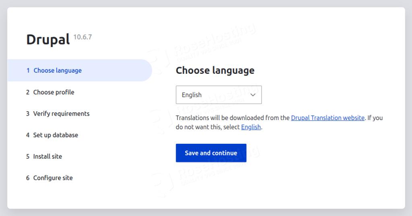
Task: Click the Drupal title text
Action: click(x=48, y=40)
